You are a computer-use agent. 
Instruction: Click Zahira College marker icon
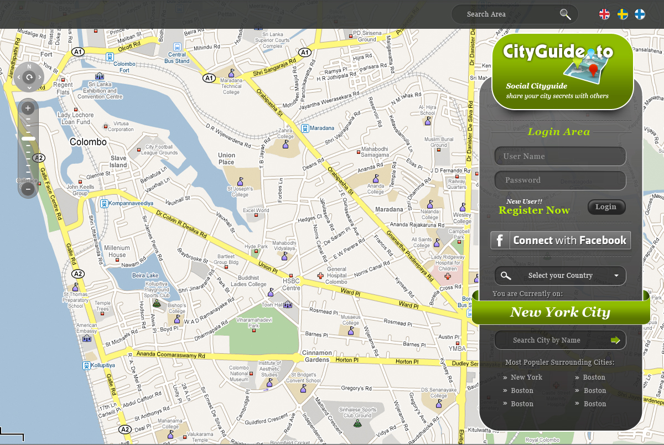coord(286,144)
